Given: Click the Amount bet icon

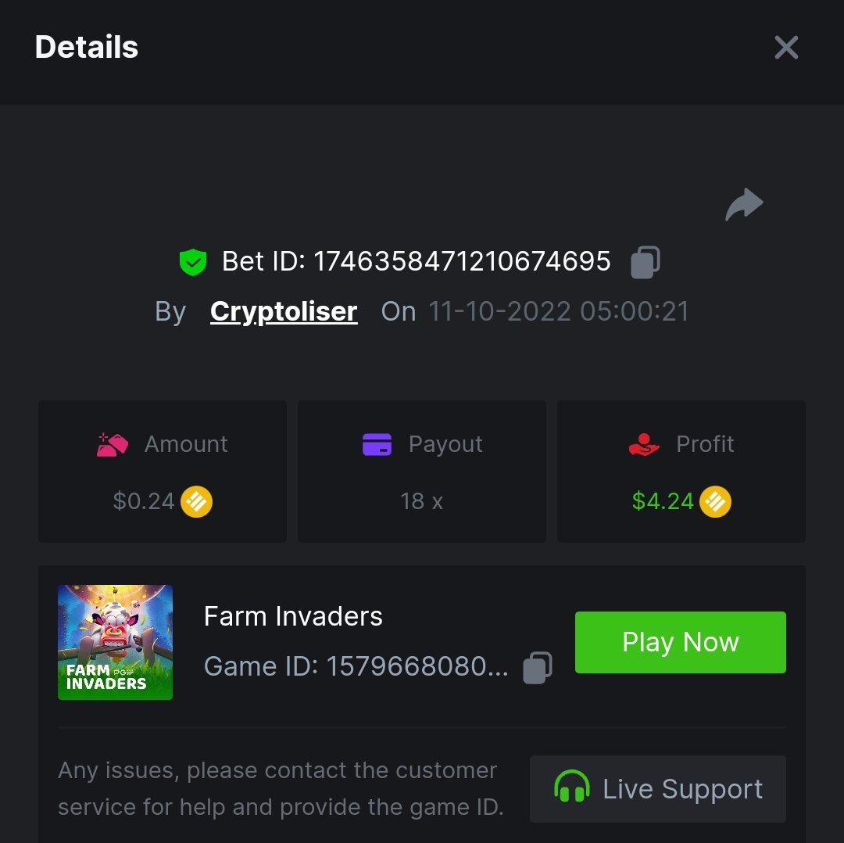Looking at the screenshot, I should [x=113, y=444].
